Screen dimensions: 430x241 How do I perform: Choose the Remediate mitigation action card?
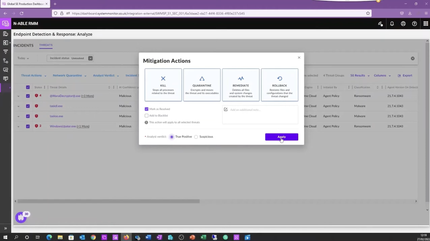click(241, 85)
